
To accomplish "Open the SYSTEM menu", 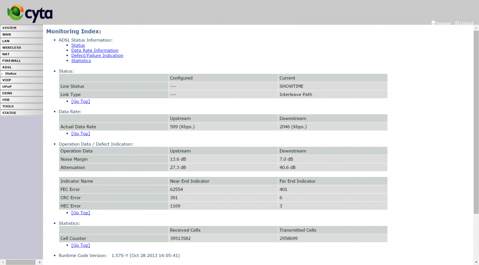I will click(22, 28).
